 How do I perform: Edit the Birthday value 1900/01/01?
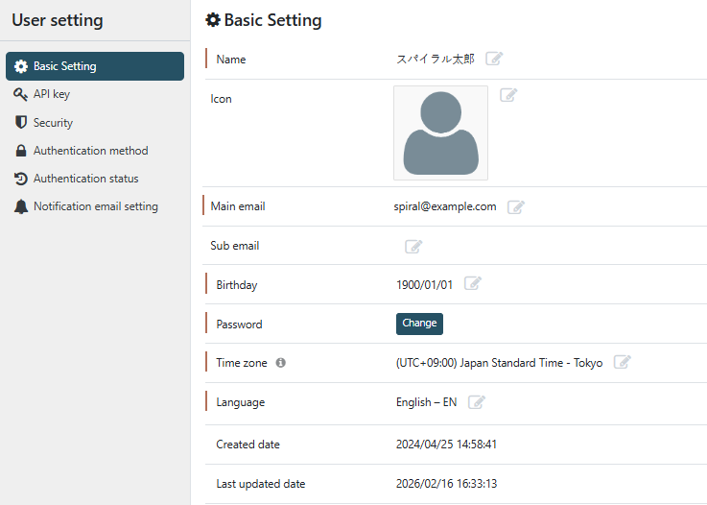pyautogui.click(x=473, y=284)
